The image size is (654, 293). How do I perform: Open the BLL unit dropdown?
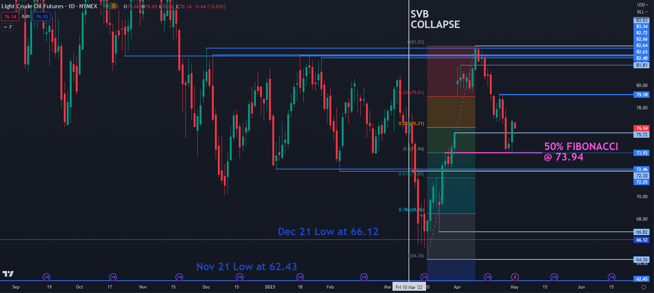[x=642, y=12]
